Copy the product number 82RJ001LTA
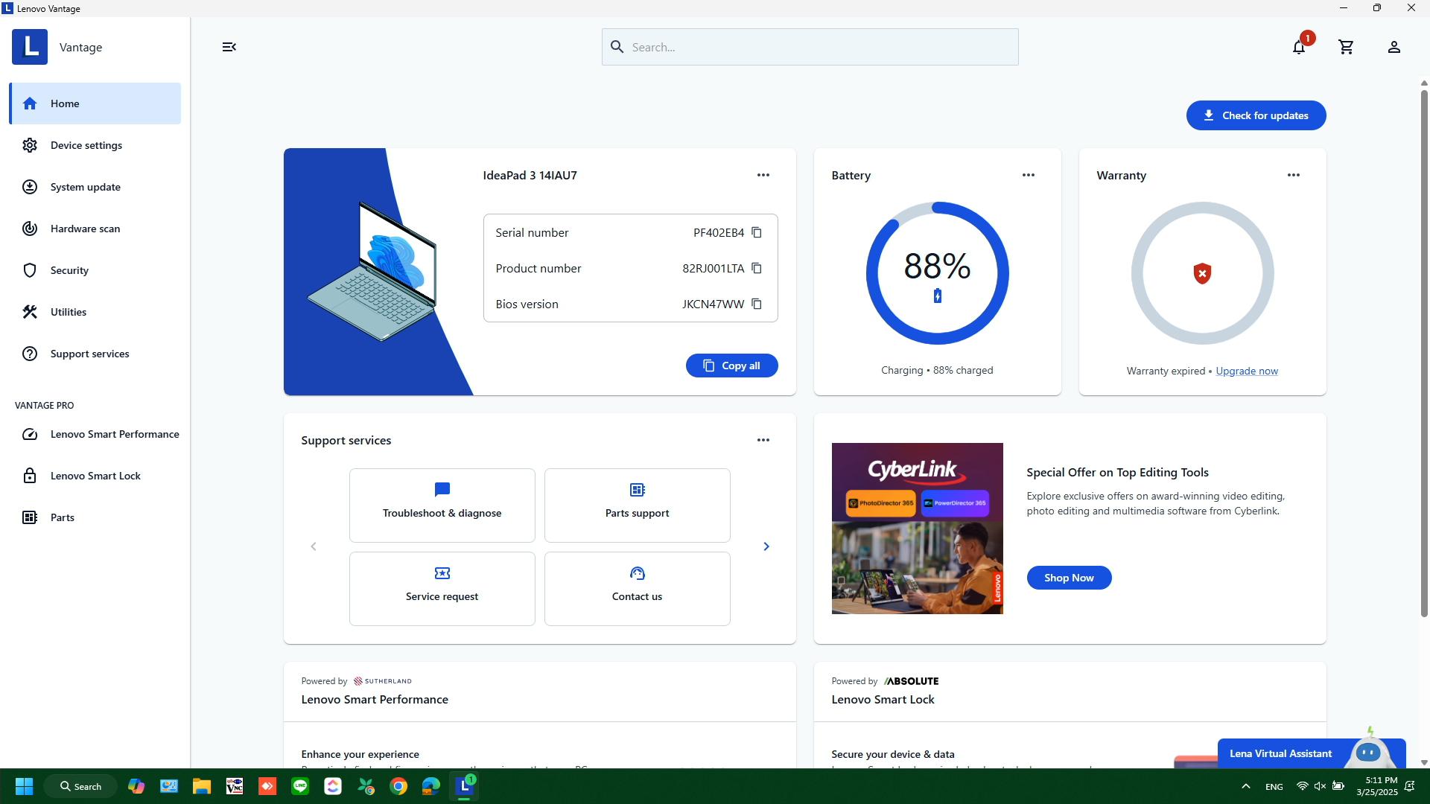 tap(757, 268)
